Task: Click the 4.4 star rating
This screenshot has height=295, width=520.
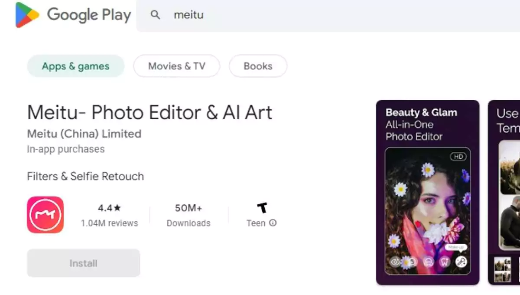Action: pos(109,208)
